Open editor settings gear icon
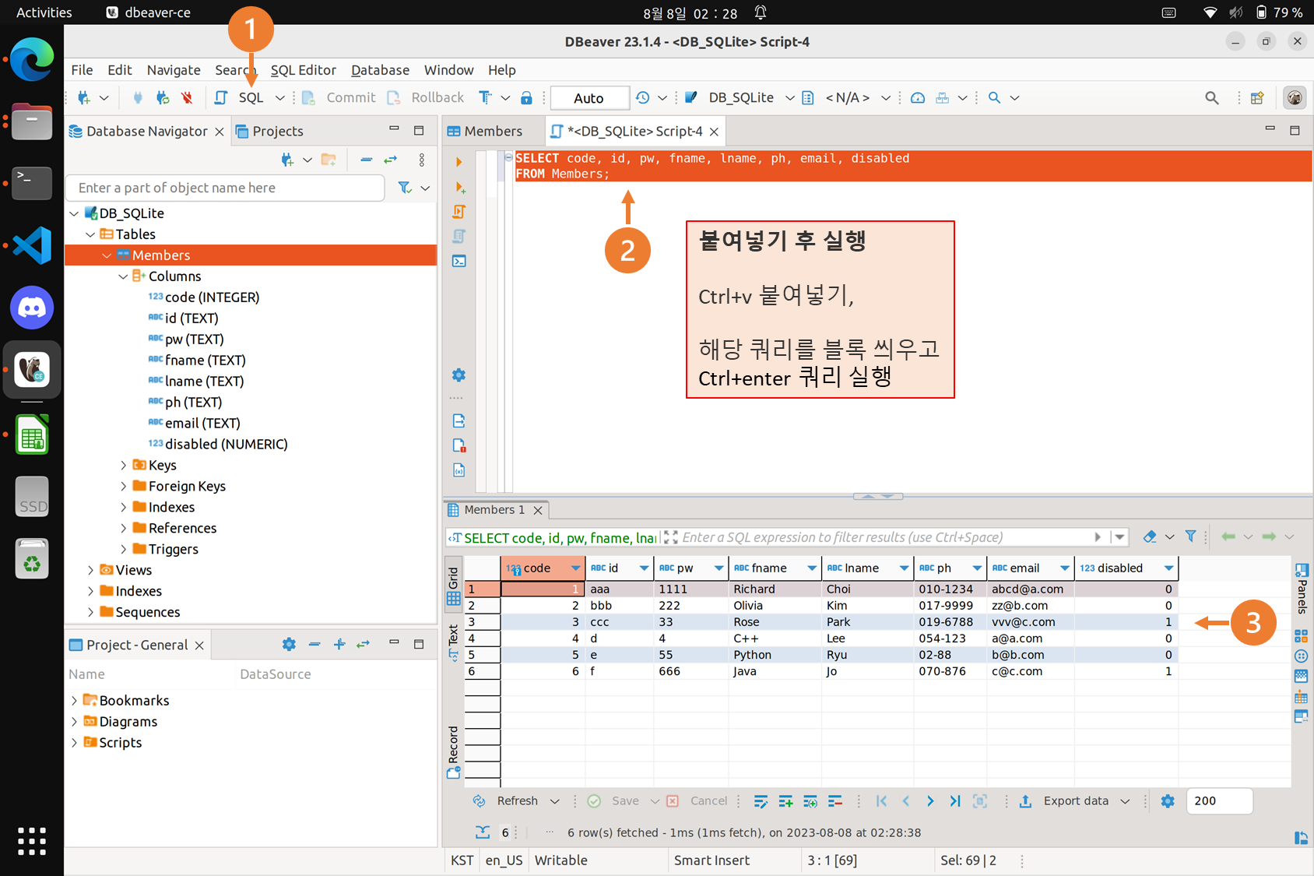Viewport: 1314px width, 876px height. click(x=458, y=375)
